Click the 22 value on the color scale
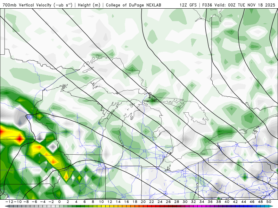Screen dimensions: 278x208 [152, 202]
